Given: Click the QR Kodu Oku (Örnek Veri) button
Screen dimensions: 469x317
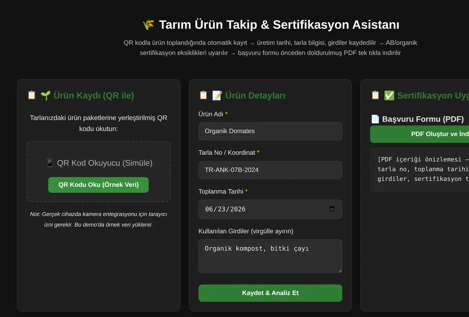Looking at the screenshot, I should click(98, 185).
